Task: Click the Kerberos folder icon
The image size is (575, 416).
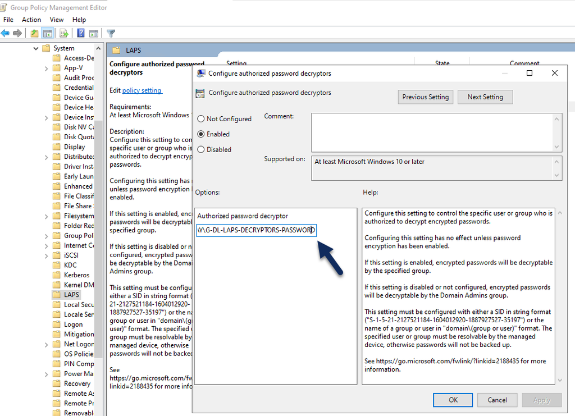Action: click(57, 275)
